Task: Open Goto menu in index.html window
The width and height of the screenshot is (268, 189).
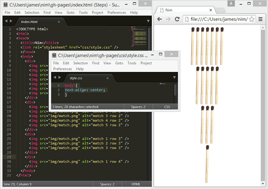Action: click(x=70, y=12)
